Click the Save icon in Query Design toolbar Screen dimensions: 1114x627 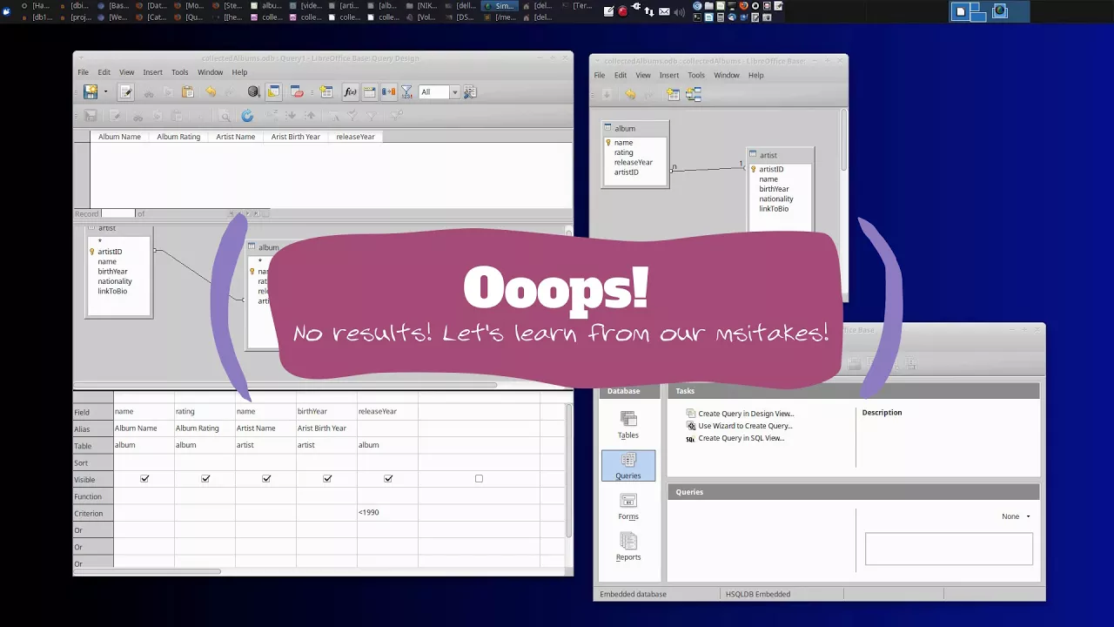[90, 91]
